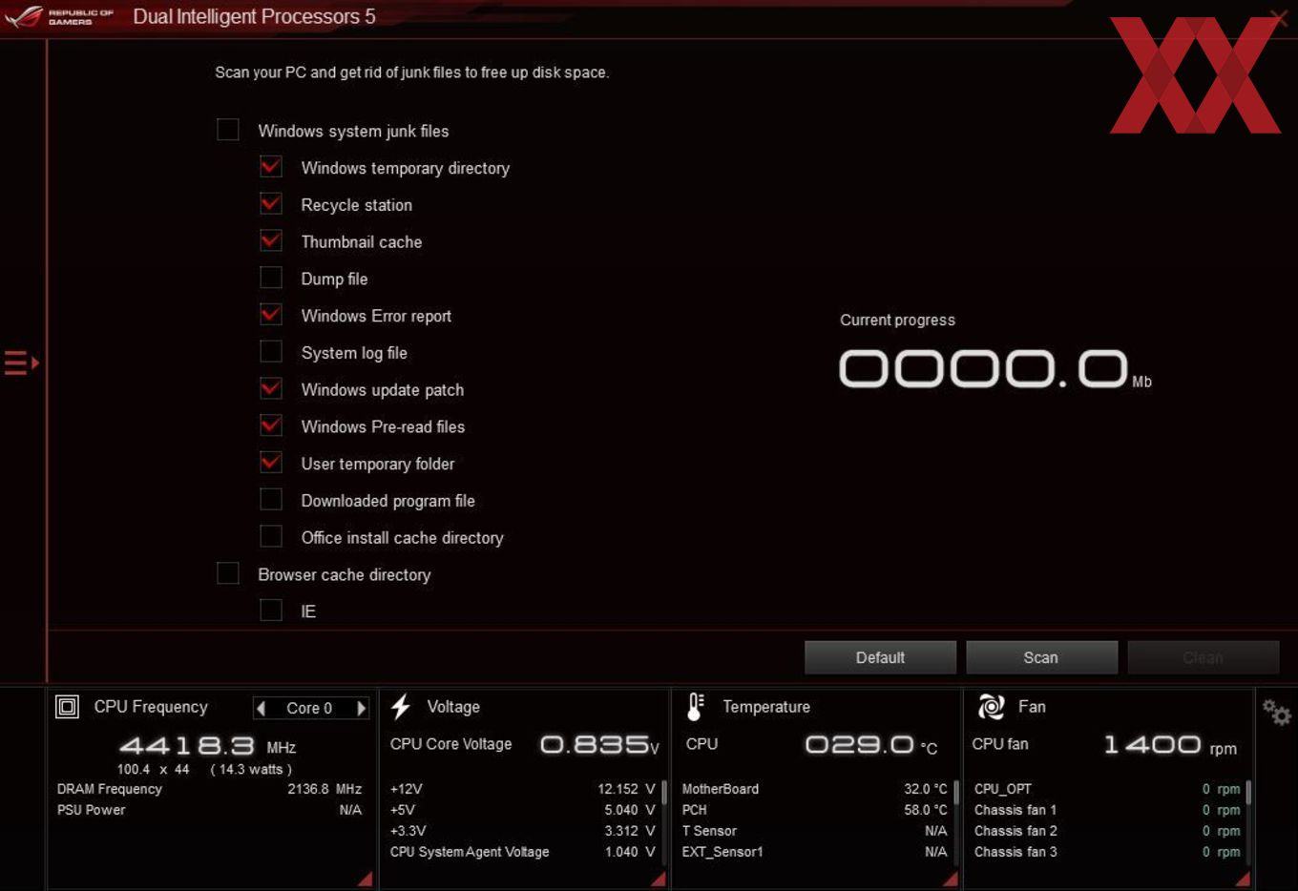Click the '+5V' voltage row

click(522, 810)
